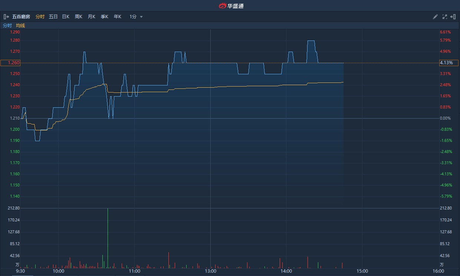Expand the chart to fullscreen
Viewport: 460px width, 276px height.
445,17
